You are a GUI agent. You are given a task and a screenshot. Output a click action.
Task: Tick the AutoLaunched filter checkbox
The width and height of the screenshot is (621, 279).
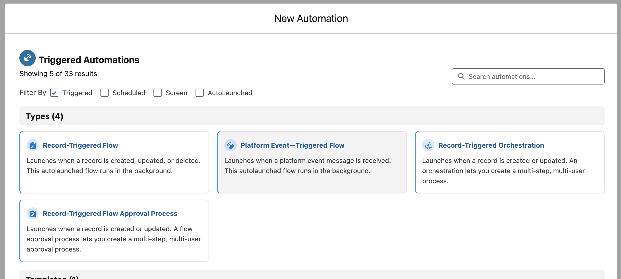200,93
